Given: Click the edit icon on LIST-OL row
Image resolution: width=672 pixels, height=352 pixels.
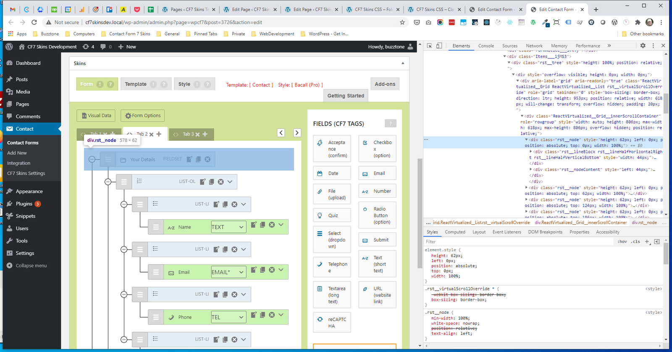Looking at the screenshot, I should (x=203, y=182).
